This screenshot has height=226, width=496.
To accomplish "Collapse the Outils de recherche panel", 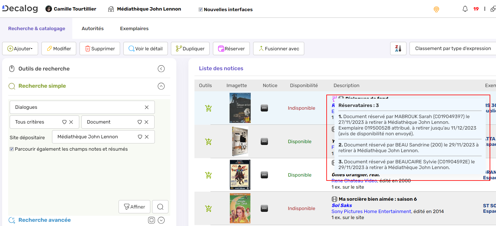I will pyautogui.click(x=161, y=69).
